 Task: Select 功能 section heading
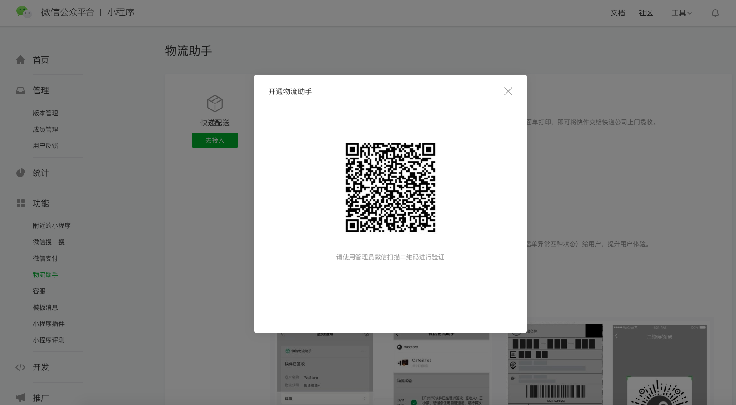[x=41, y=203]
